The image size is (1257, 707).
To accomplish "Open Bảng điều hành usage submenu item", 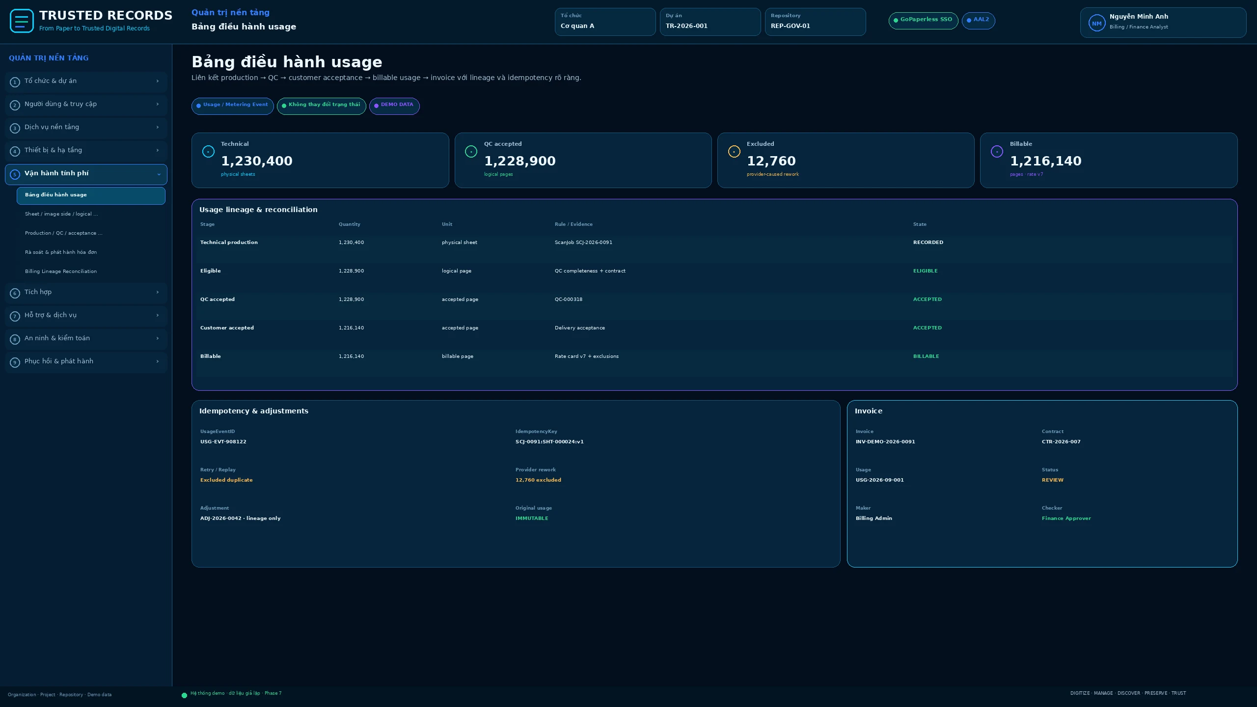I will tap(91, 195).
